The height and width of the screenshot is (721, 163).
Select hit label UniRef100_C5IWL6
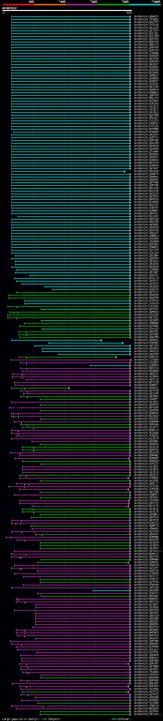(146, 19)
